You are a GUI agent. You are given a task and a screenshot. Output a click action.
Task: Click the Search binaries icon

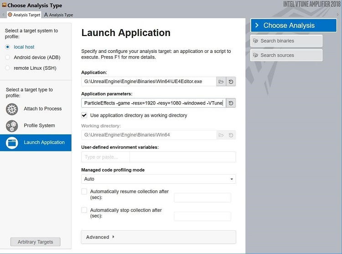pos(256,41)
